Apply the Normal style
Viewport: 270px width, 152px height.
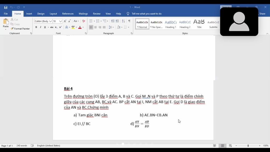point(142,24)
